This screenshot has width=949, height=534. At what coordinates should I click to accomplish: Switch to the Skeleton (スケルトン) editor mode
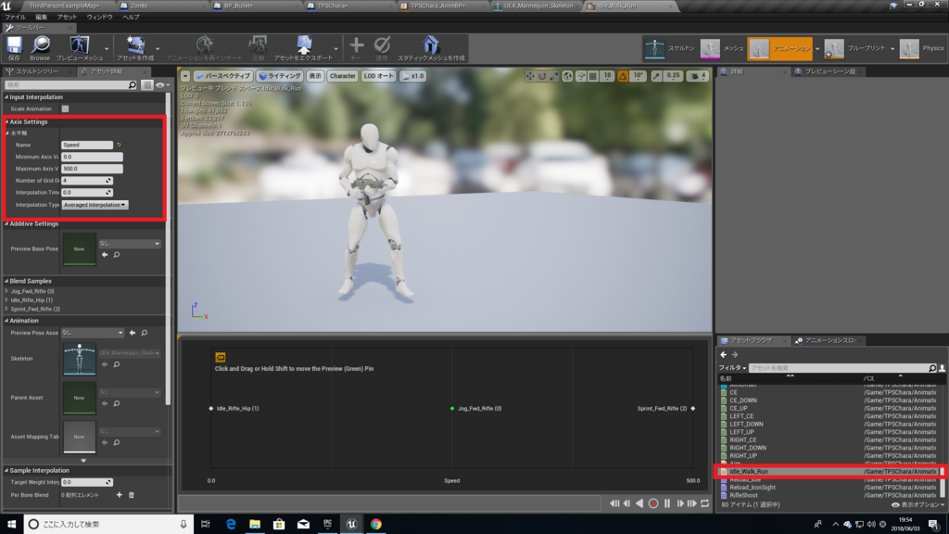click(669, 48)
